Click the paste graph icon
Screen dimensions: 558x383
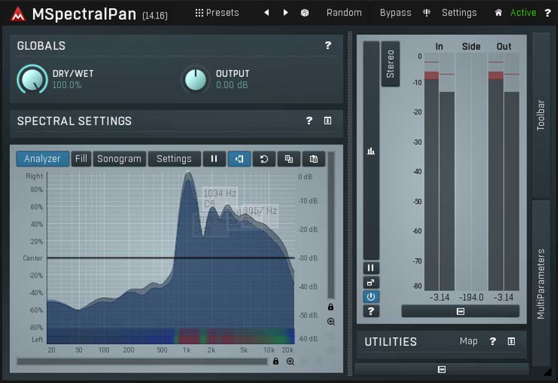(x=314, y=158)
